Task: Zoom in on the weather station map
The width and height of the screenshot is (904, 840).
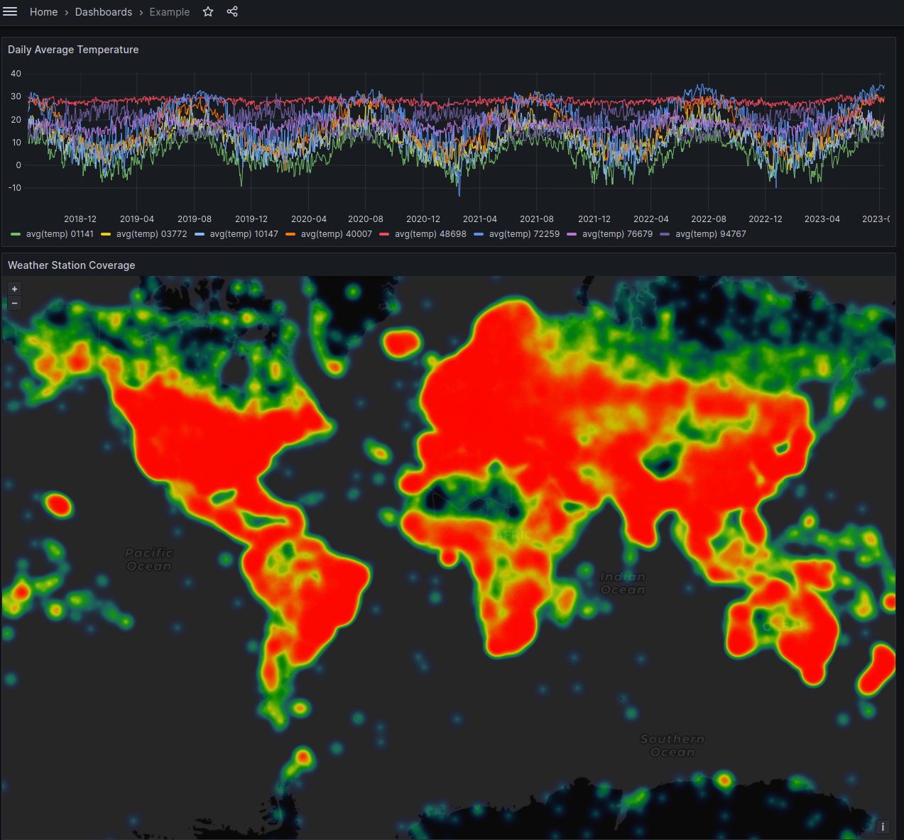Action: 14,289
